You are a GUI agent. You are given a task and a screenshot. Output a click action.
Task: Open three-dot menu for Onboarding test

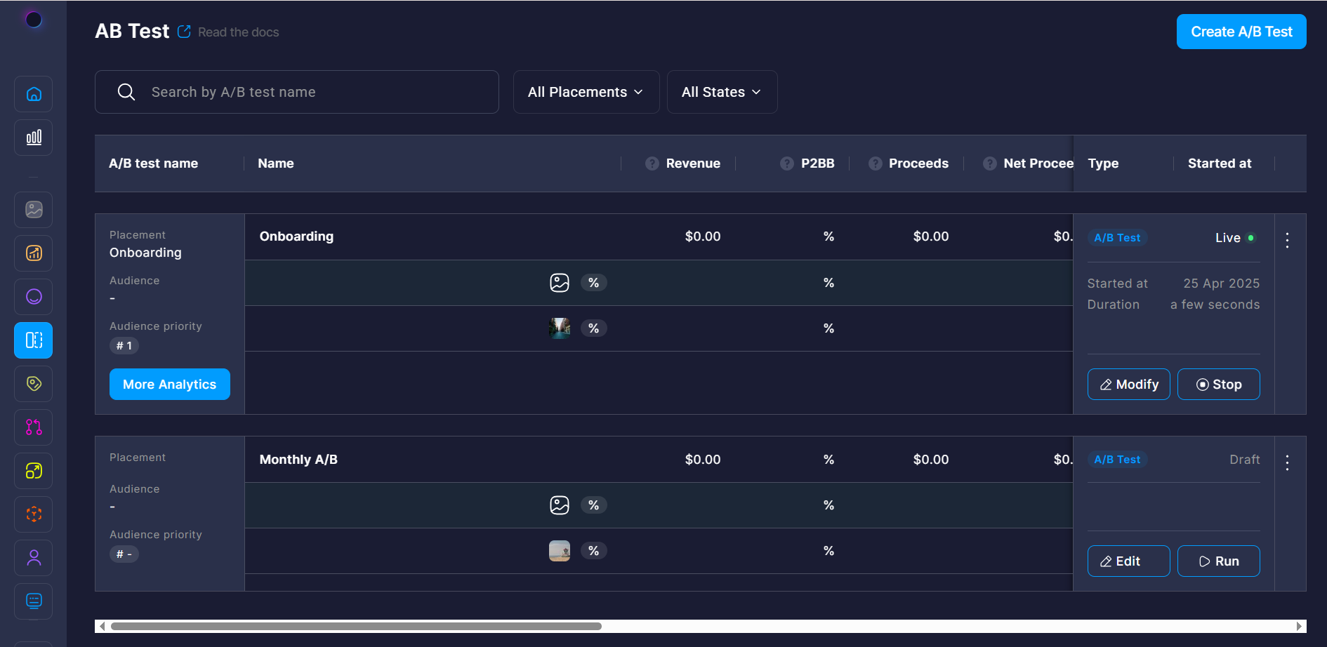[x=1287, y=240]
